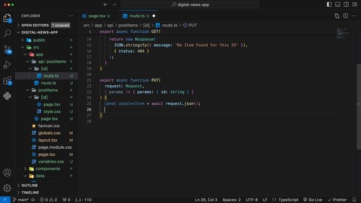The width and height of the screenshot is (361, 203).
Task: Open the notifications bell
Action: (x=354, y=200)
